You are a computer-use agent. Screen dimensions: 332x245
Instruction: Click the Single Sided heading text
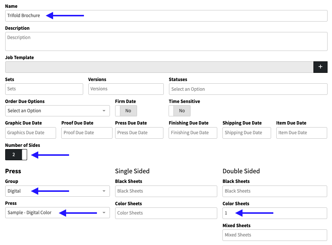coord(132,171)
